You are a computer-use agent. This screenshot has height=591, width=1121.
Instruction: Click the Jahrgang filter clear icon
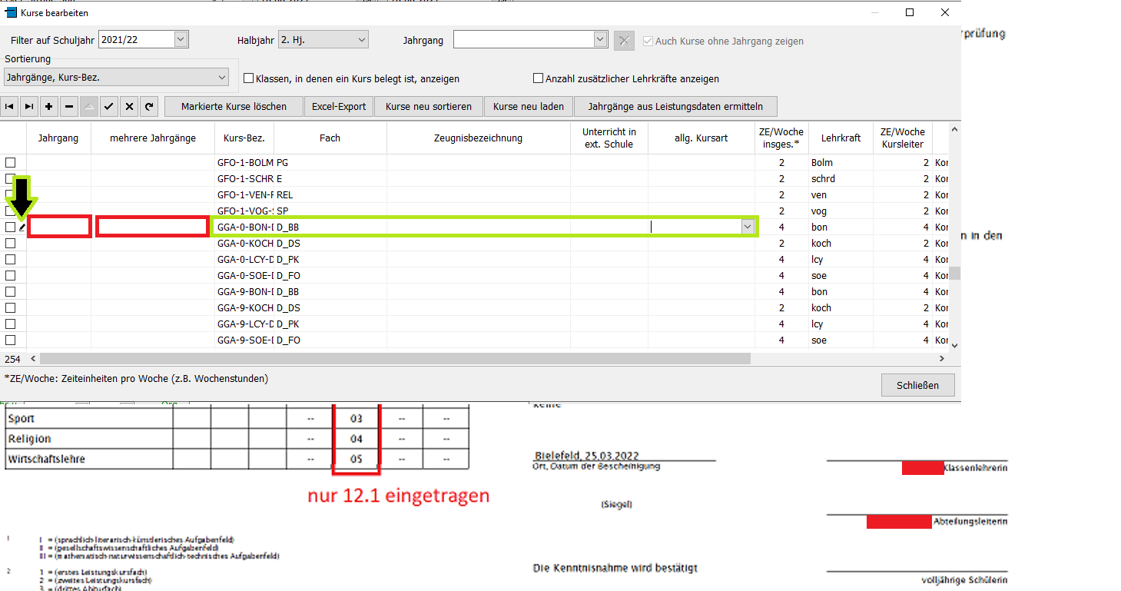point(625,41)
